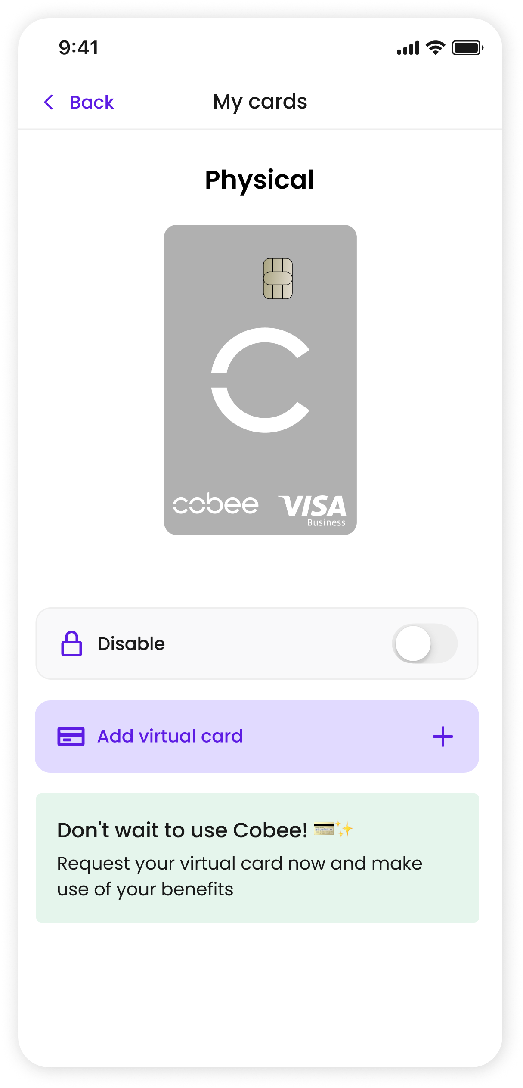Tap the plus icon to add card
The image size is (523, 1088).
coord(443,737)
